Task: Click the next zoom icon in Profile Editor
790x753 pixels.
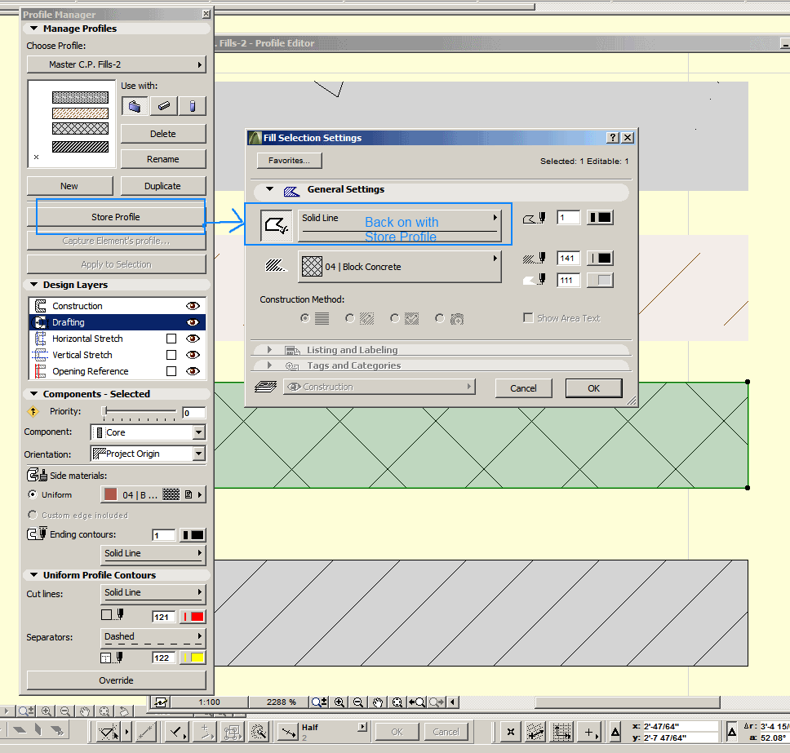Action: tap(437, 702)
